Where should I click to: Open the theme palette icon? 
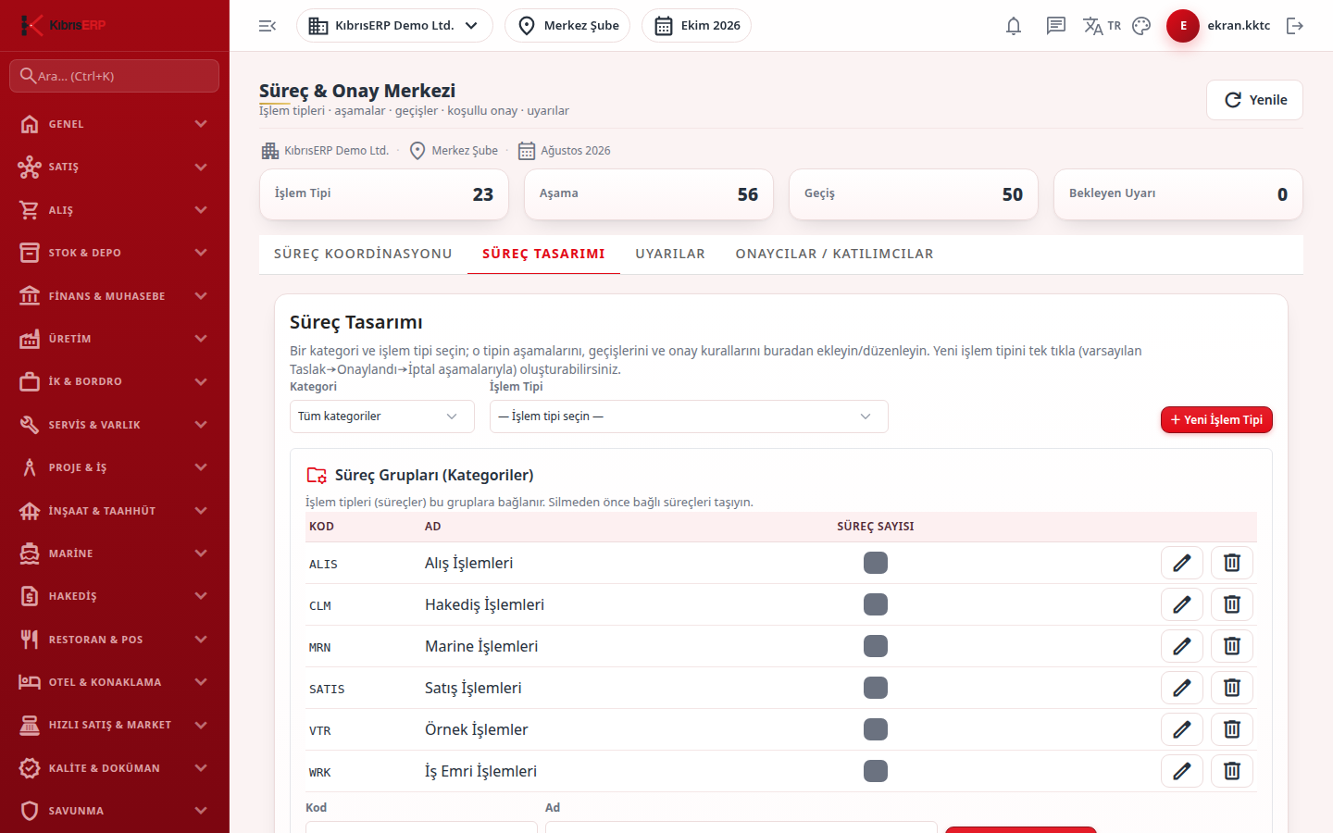tap(1141, 26)
